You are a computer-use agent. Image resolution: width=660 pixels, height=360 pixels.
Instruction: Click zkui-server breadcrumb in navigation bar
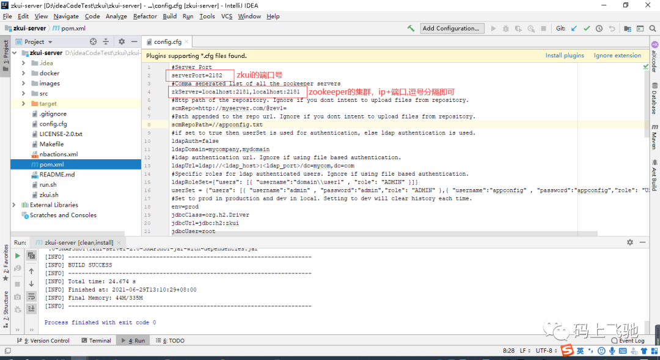[x=25, y=28]
